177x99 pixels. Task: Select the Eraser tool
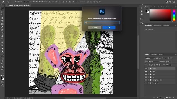point(2,42)
